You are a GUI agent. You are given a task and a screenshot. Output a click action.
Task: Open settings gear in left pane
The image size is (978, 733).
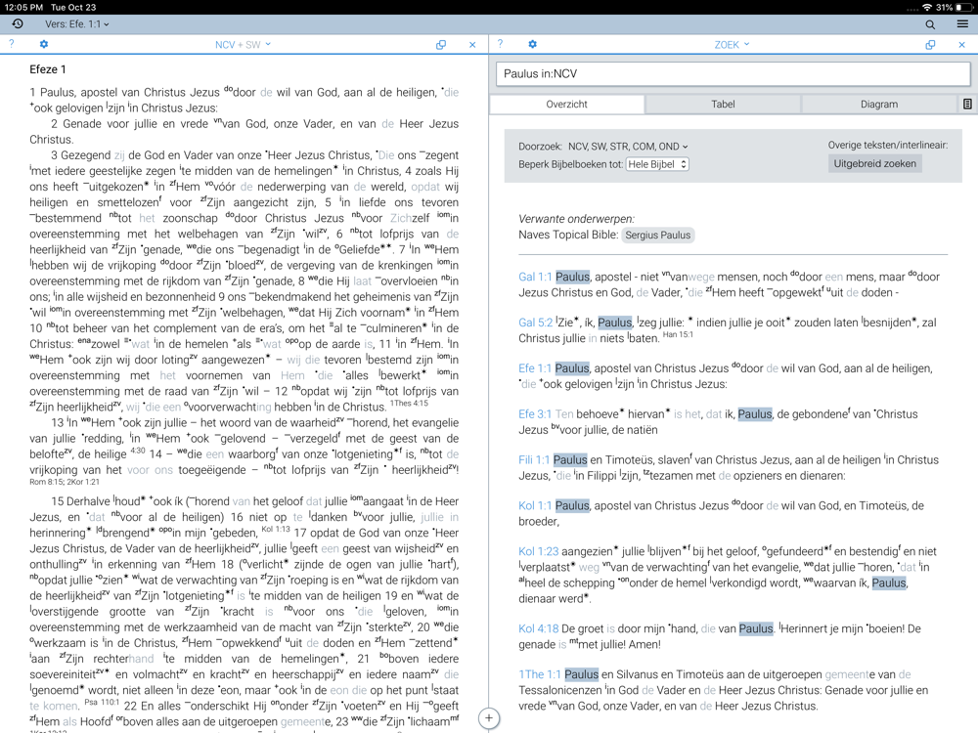point(44,44)
